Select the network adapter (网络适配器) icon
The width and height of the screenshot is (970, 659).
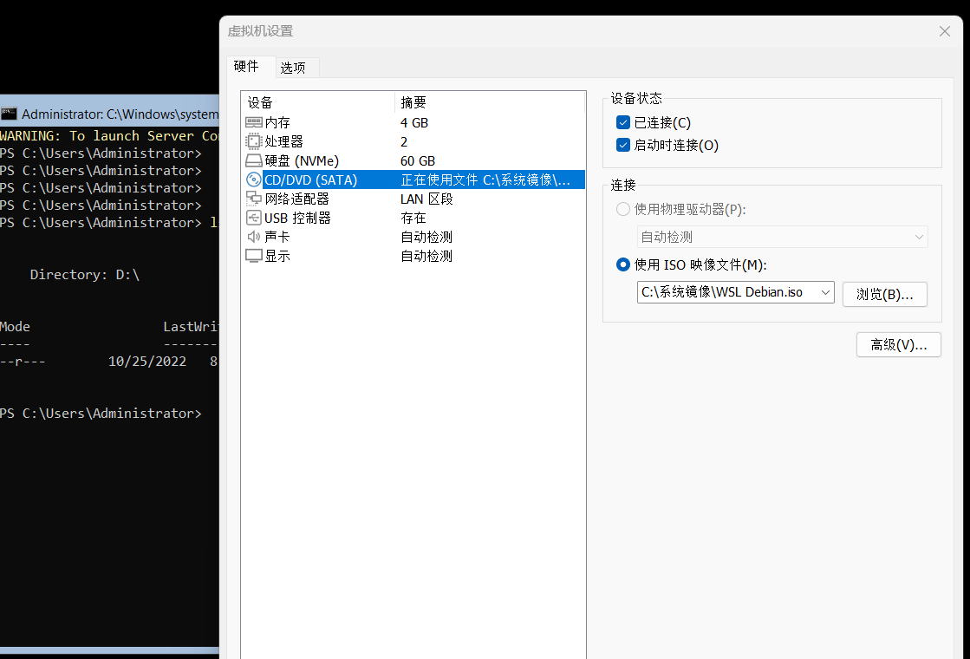(x=254, y=199)
